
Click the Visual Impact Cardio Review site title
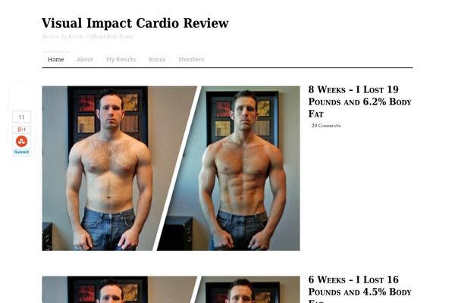point(135,23)
